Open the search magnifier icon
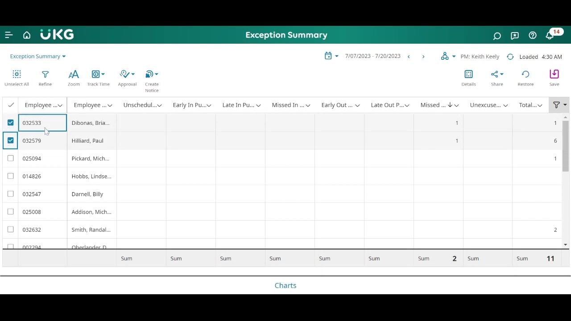This screenshot has width=571, height=321. [x=497, y=36]
